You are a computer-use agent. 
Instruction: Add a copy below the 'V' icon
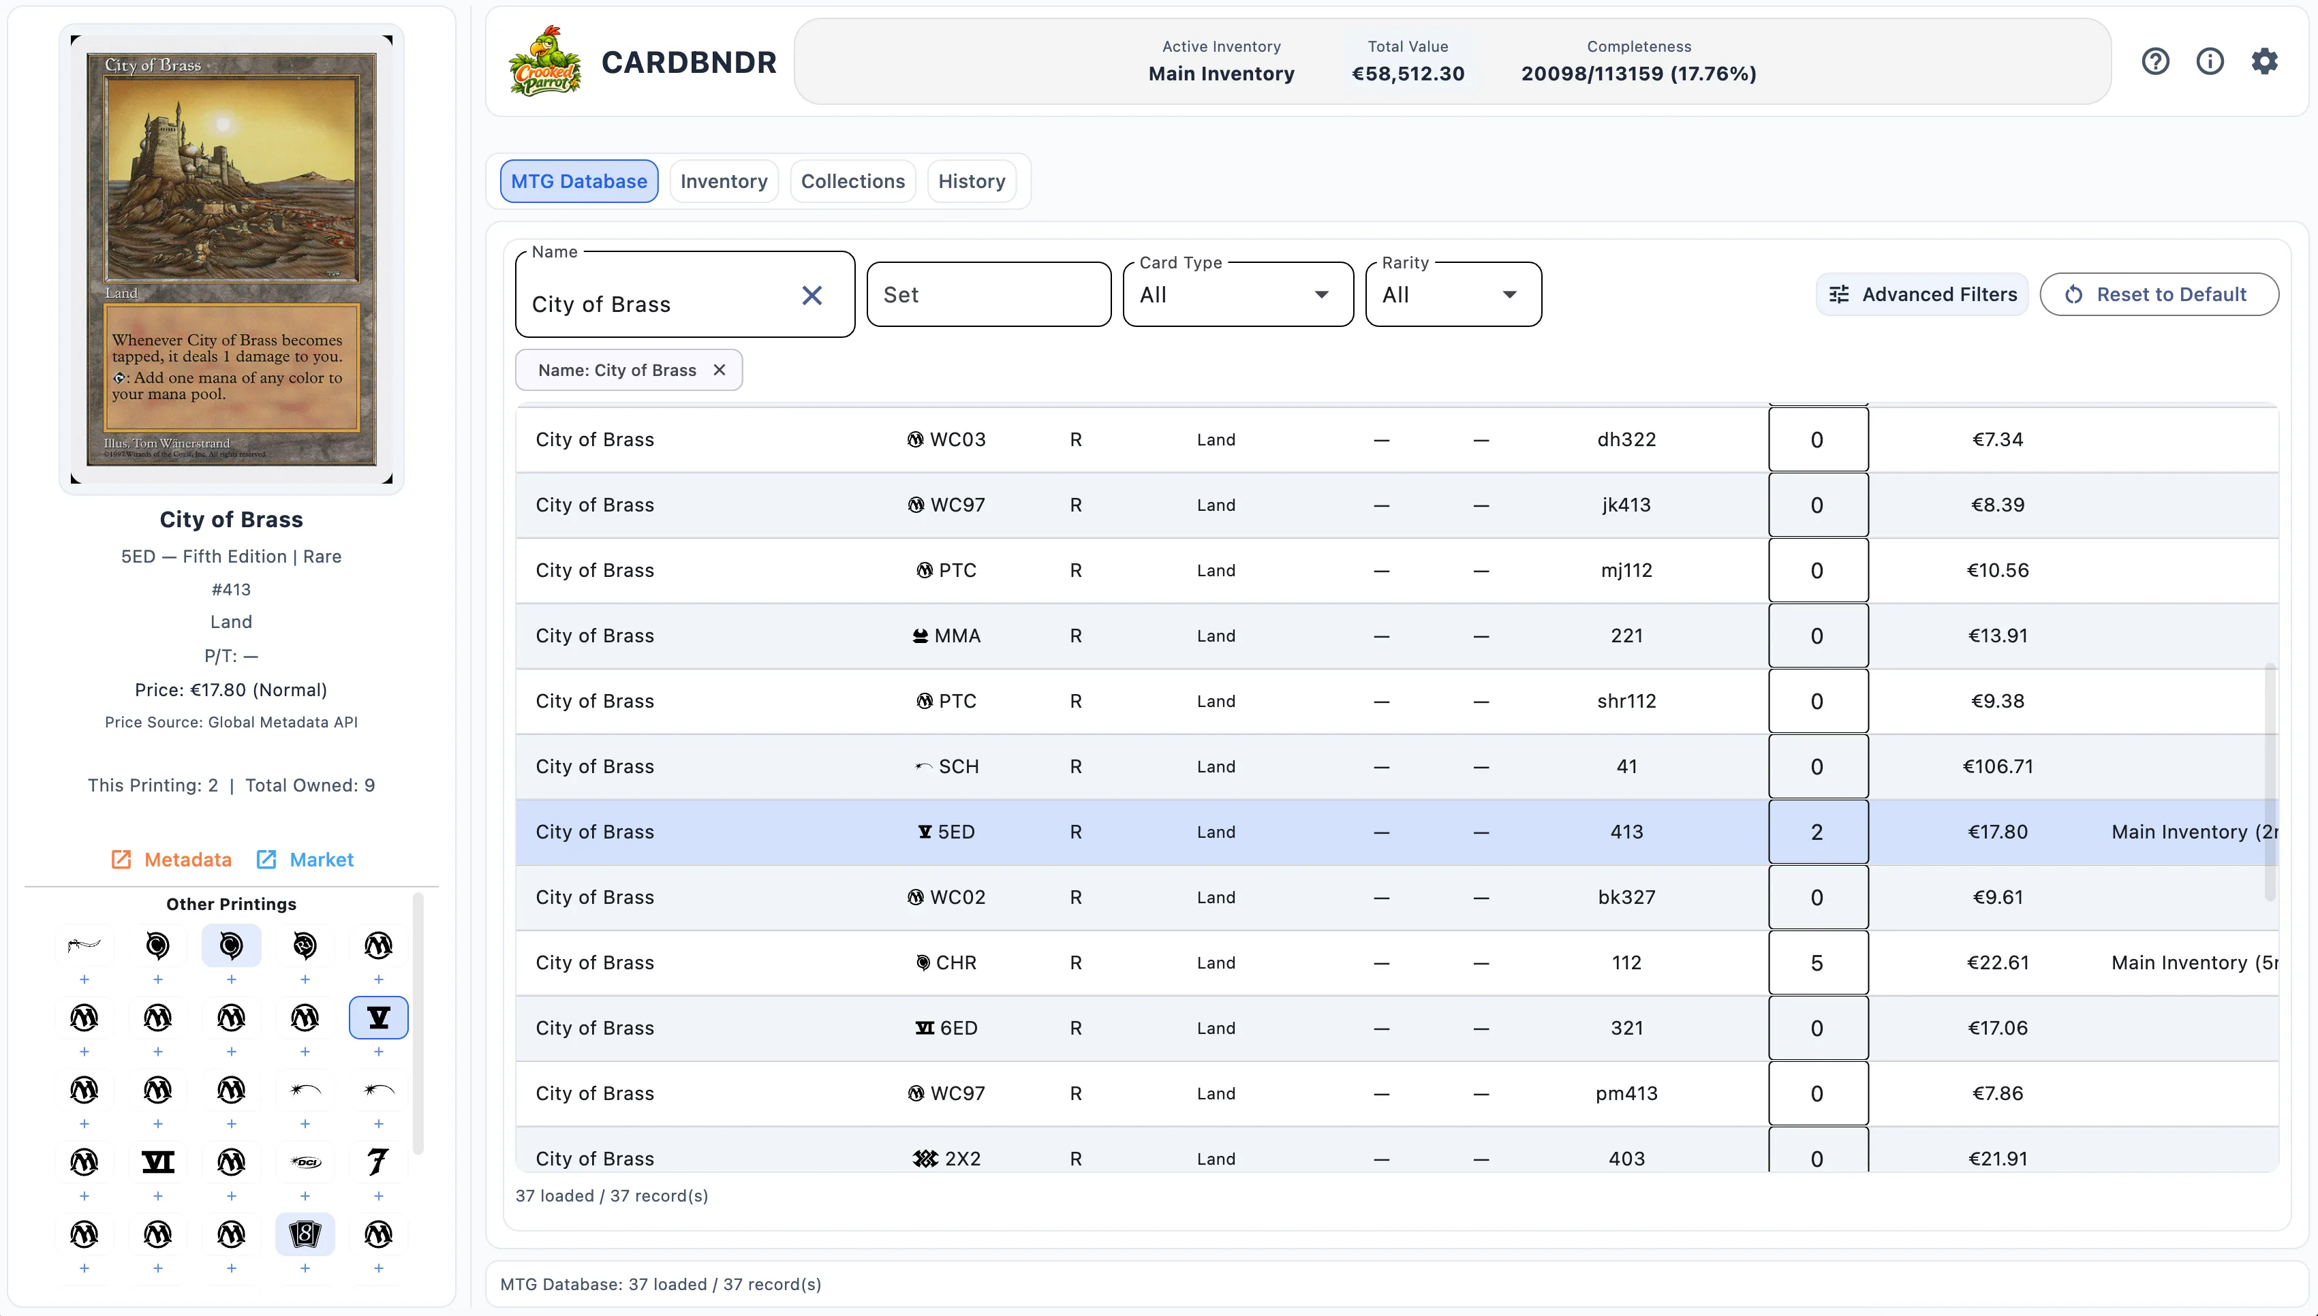379,1052
